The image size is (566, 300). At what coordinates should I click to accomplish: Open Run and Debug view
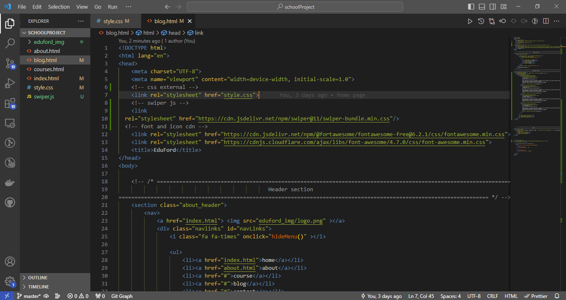click(x=10, y=84)
